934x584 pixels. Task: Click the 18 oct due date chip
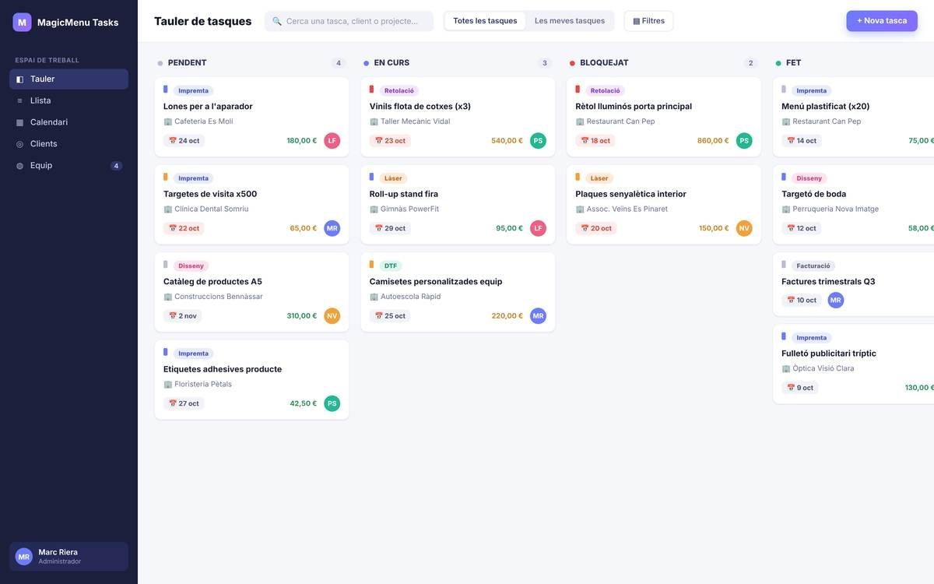tap(595, 141)
